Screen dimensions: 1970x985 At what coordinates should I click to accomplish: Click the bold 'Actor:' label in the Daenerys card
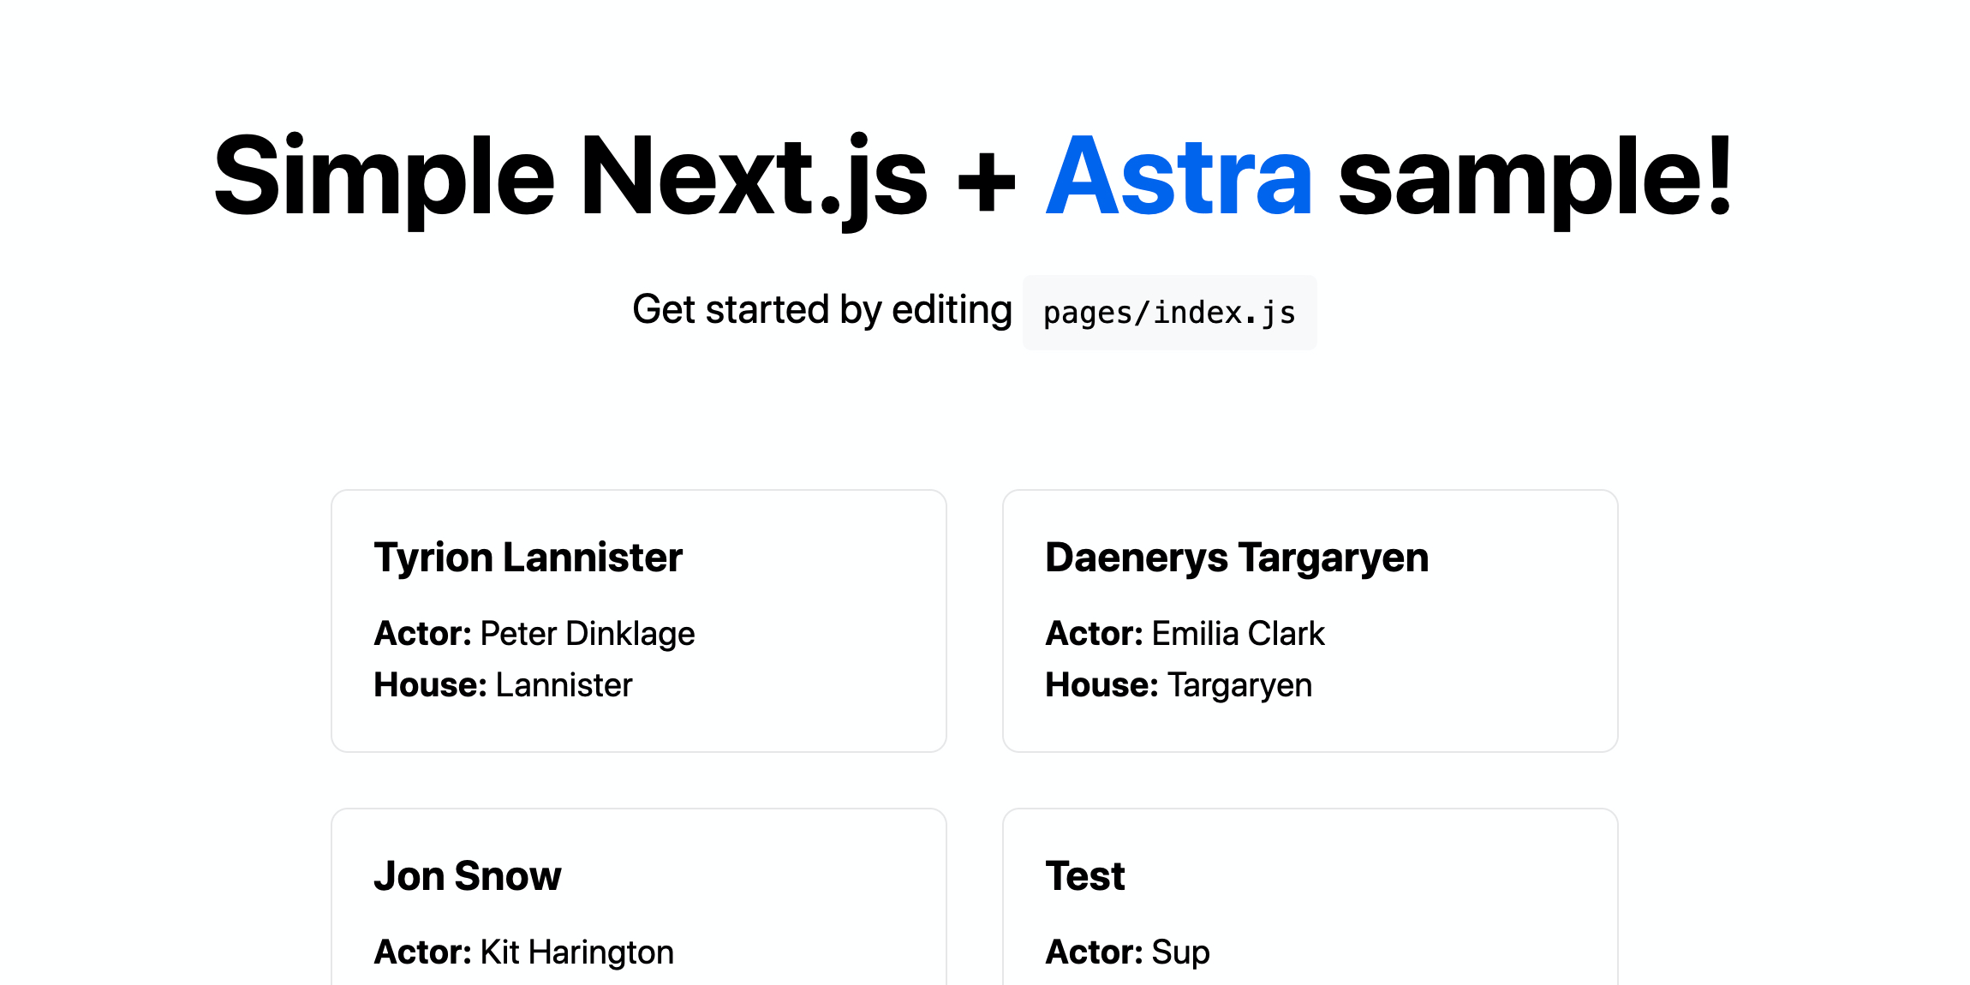(x=1094, y=634)
